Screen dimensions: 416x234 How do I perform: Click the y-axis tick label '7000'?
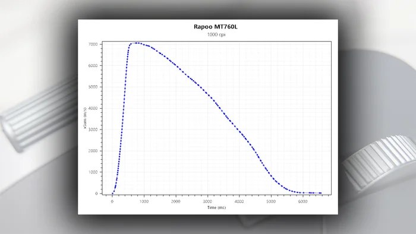pos(93,45)
